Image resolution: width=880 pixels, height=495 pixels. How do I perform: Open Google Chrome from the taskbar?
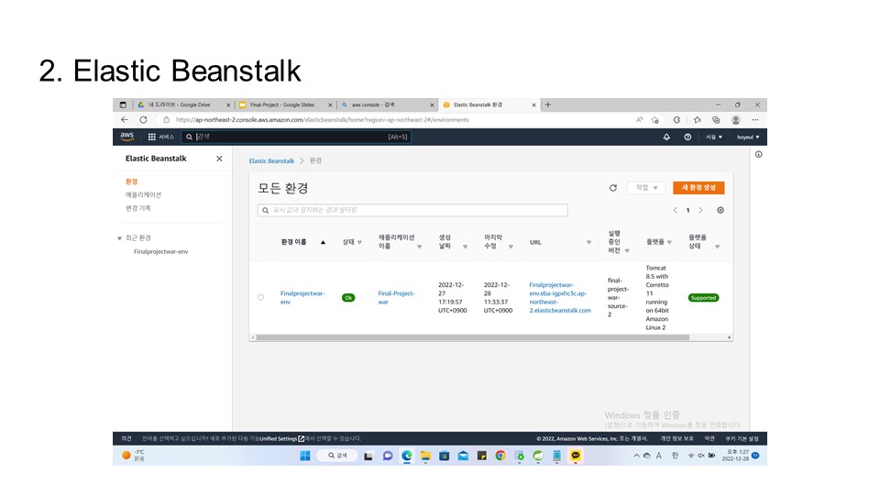point(500,456)
